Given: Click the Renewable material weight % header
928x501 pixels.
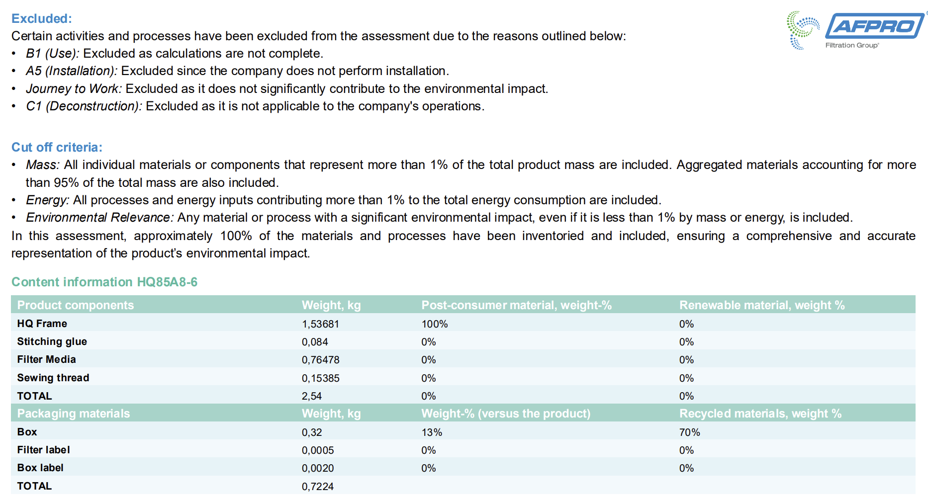Looking at the screenshot, I should [x=762, y=305].
